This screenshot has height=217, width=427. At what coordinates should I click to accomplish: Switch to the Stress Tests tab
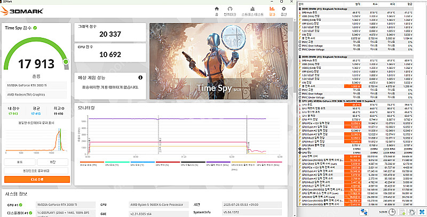click(252, 11)
